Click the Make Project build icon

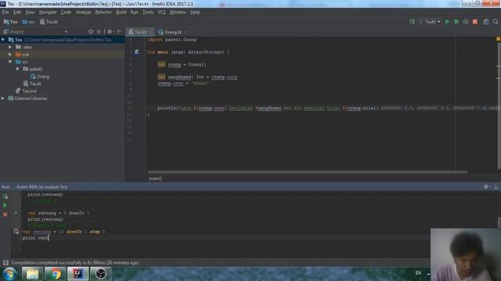(413, 22)
